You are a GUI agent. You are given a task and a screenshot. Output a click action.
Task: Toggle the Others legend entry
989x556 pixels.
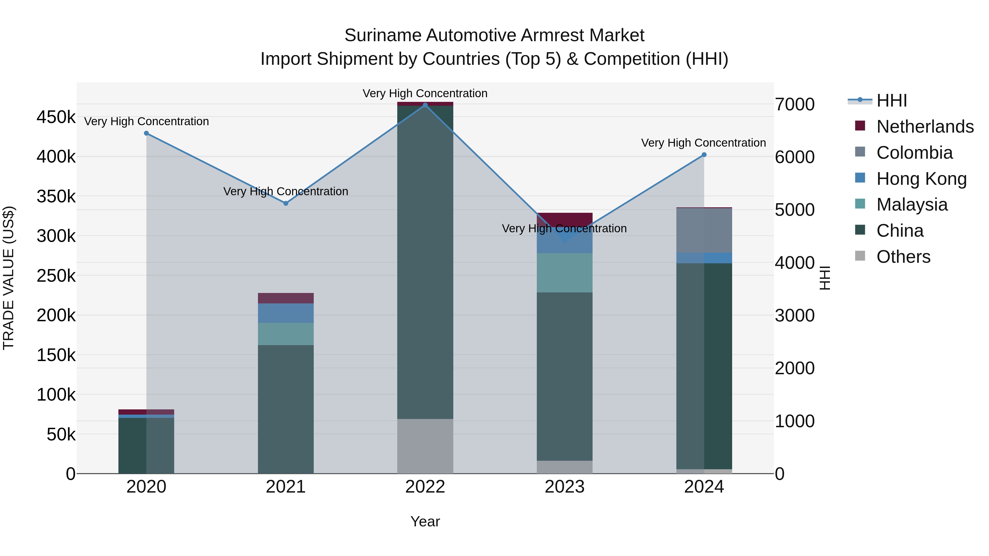(x=893, y=257)
